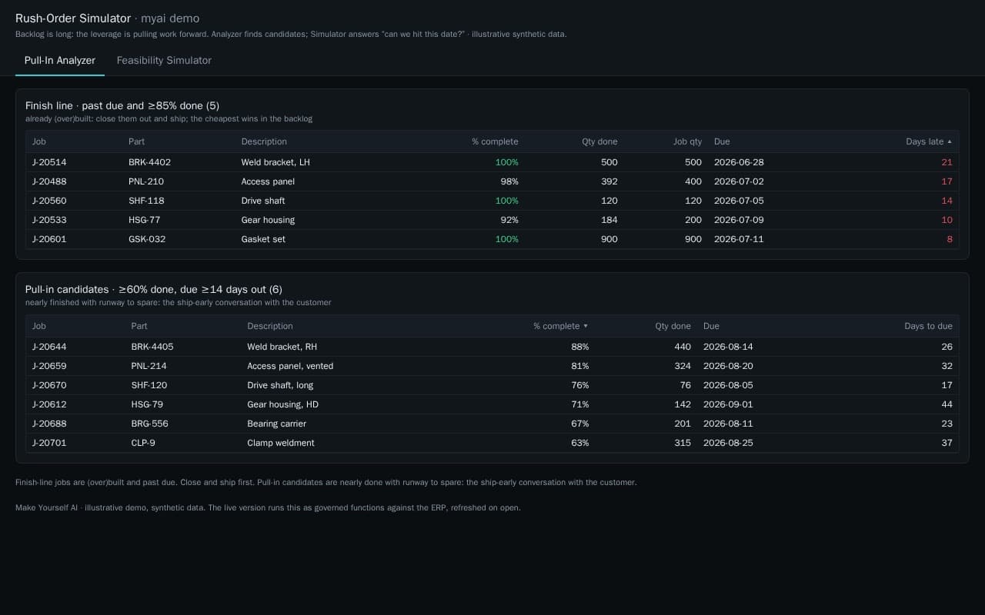This screenshot has height=615, width=985.
Task: Click part PNL-214
Action: (x=149, y=366)
